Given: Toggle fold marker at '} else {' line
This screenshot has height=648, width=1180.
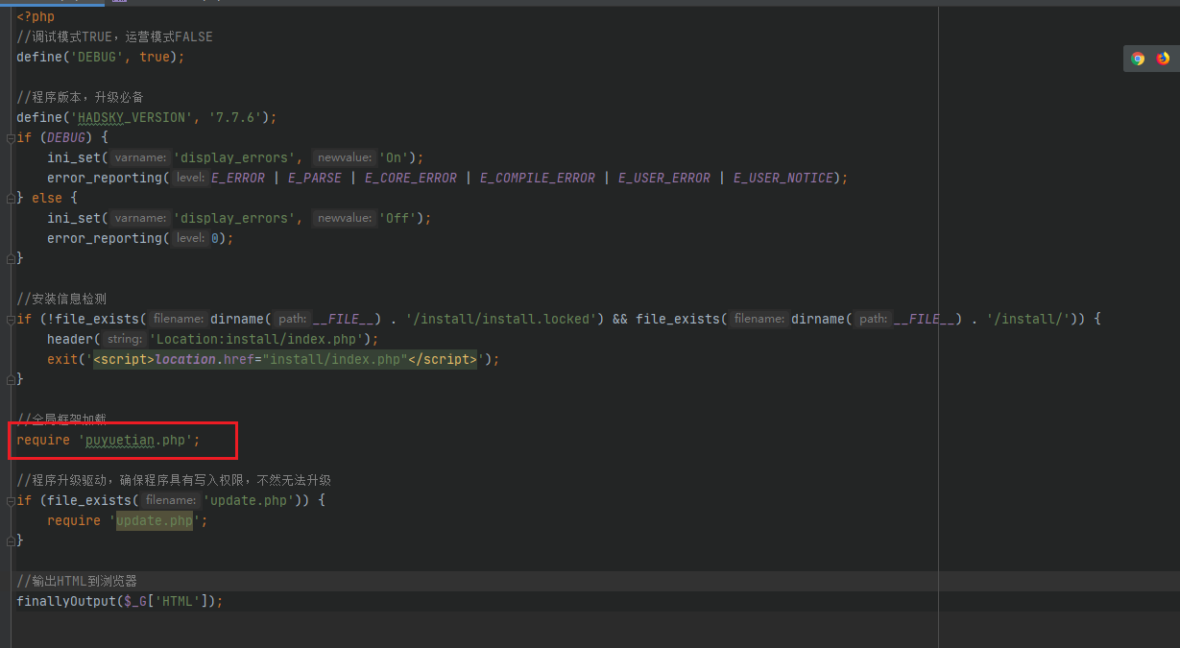Looking at the screenshot, I should tap(9, 198).
